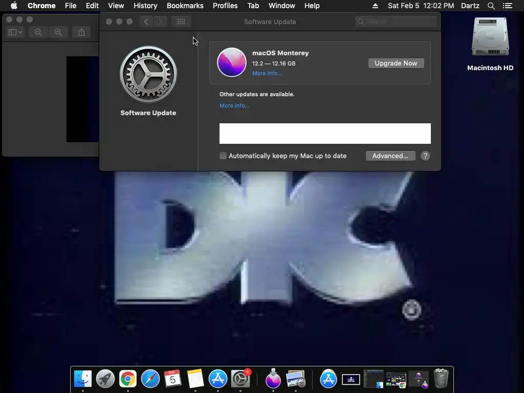
Task: Click the macOS Monterey logo icon
Action: (x=232, y=62)
